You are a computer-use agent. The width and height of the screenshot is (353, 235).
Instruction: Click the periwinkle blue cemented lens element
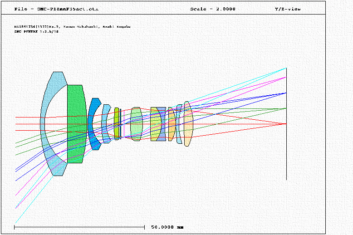(x=163, y=124)
